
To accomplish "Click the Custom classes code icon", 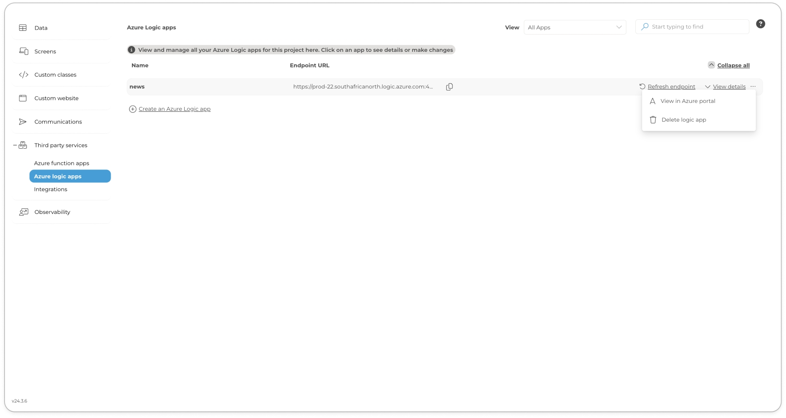I will (x=23, y=75).
